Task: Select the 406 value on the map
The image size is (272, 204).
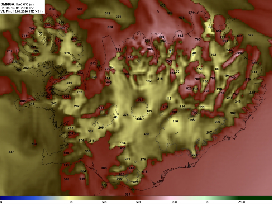Action: tap(146, 134)
